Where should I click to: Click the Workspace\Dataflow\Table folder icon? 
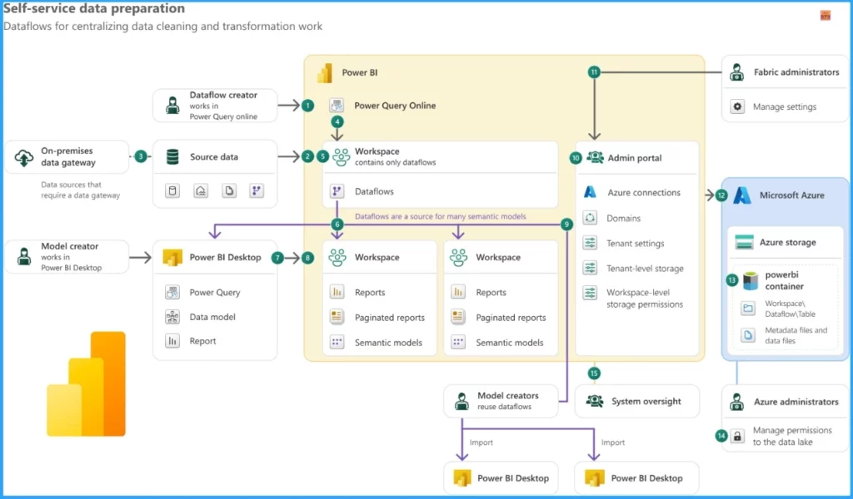click(748, 309)
